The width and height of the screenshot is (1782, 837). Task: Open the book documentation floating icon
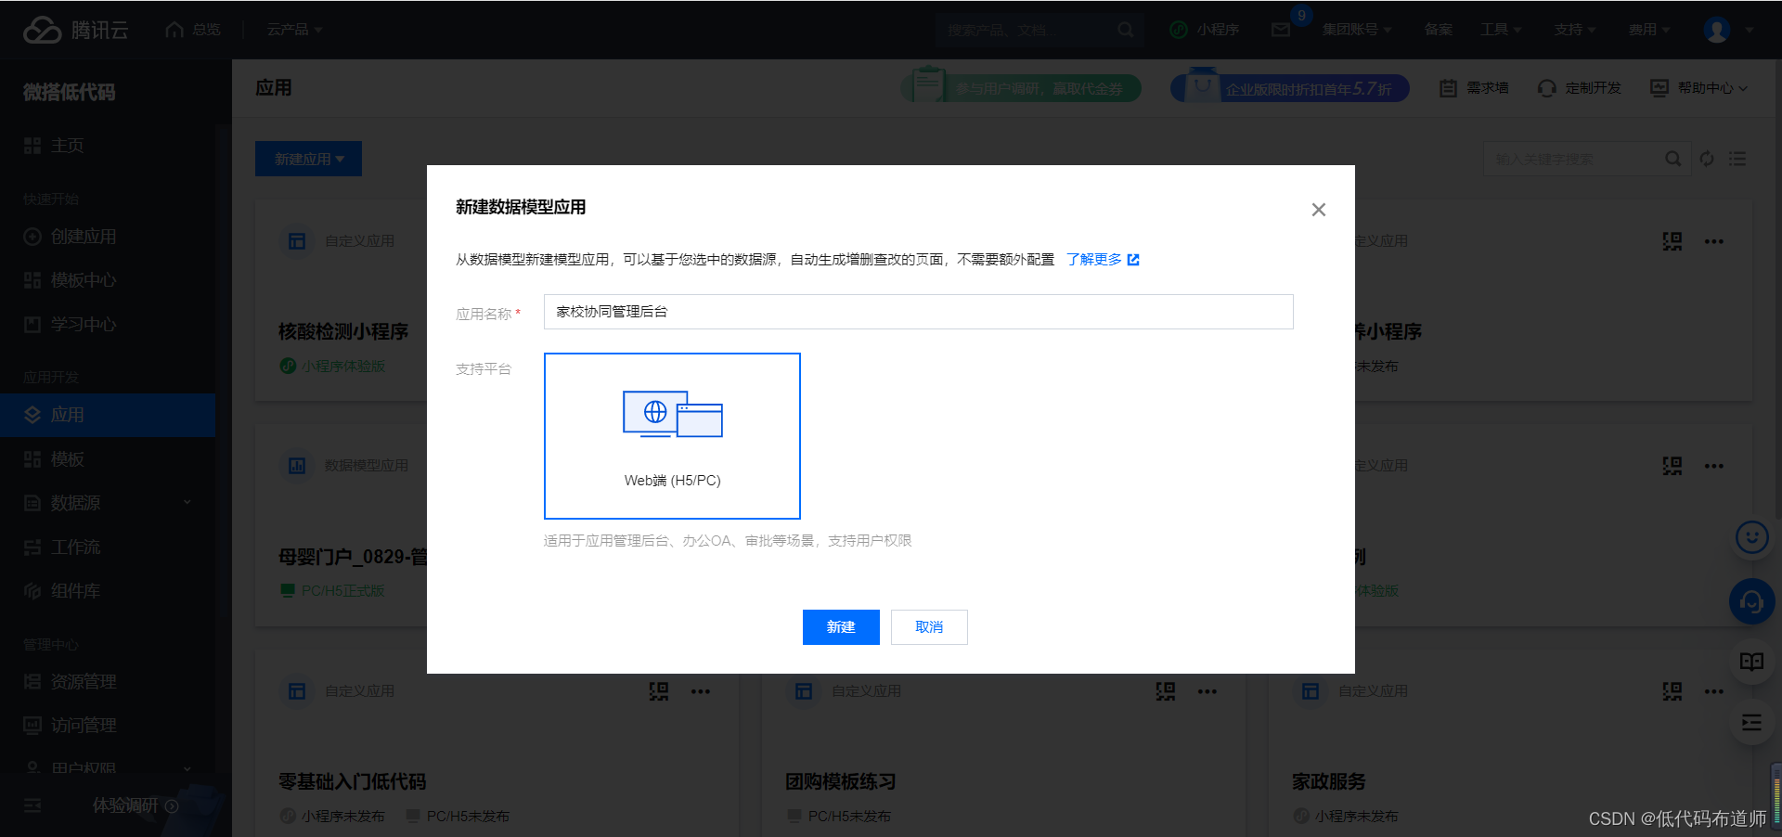click(1751, 662)
